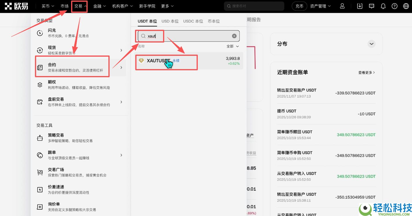The height and width of the screenshot is (216, 412).
Task: Open the app download icon
Action: coord(360,6)
